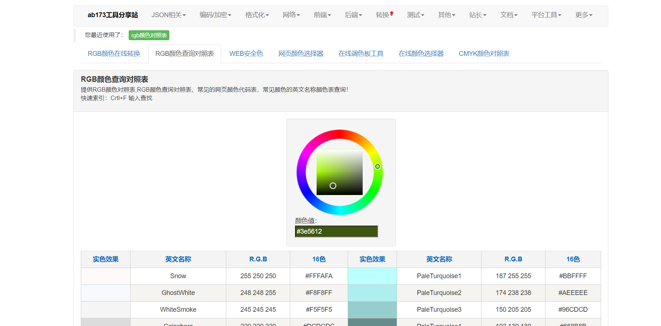This screenshot has width=661, height=326.
Task: Open the 文档 navigation menu
Action: [x=509, y=15]
